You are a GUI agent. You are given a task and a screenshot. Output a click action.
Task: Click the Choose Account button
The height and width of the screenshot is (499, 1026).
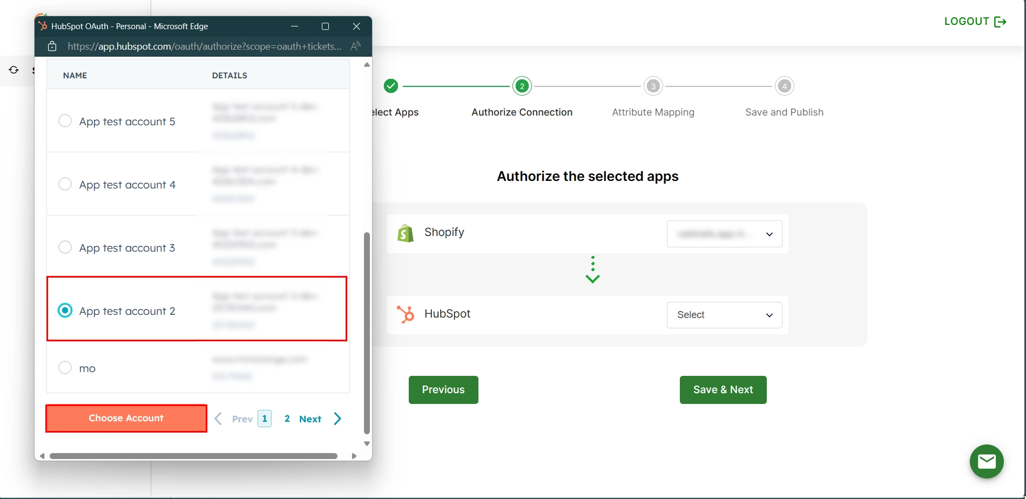[126, 418]
